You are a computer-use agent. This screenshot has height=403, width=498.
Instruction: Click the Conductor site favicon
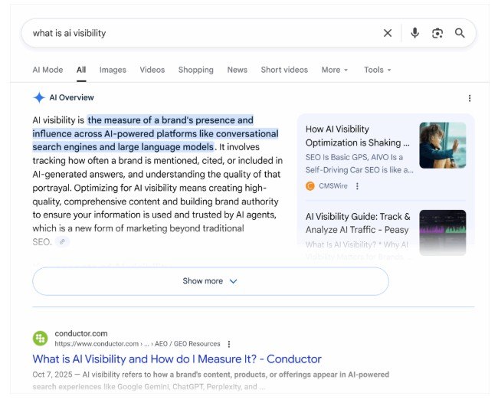pos(41,338)
